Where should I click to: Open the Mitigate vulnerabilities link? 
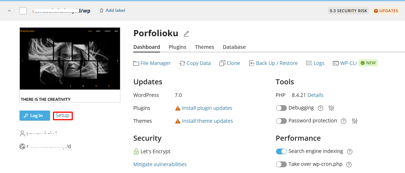[x=160, y=164]
